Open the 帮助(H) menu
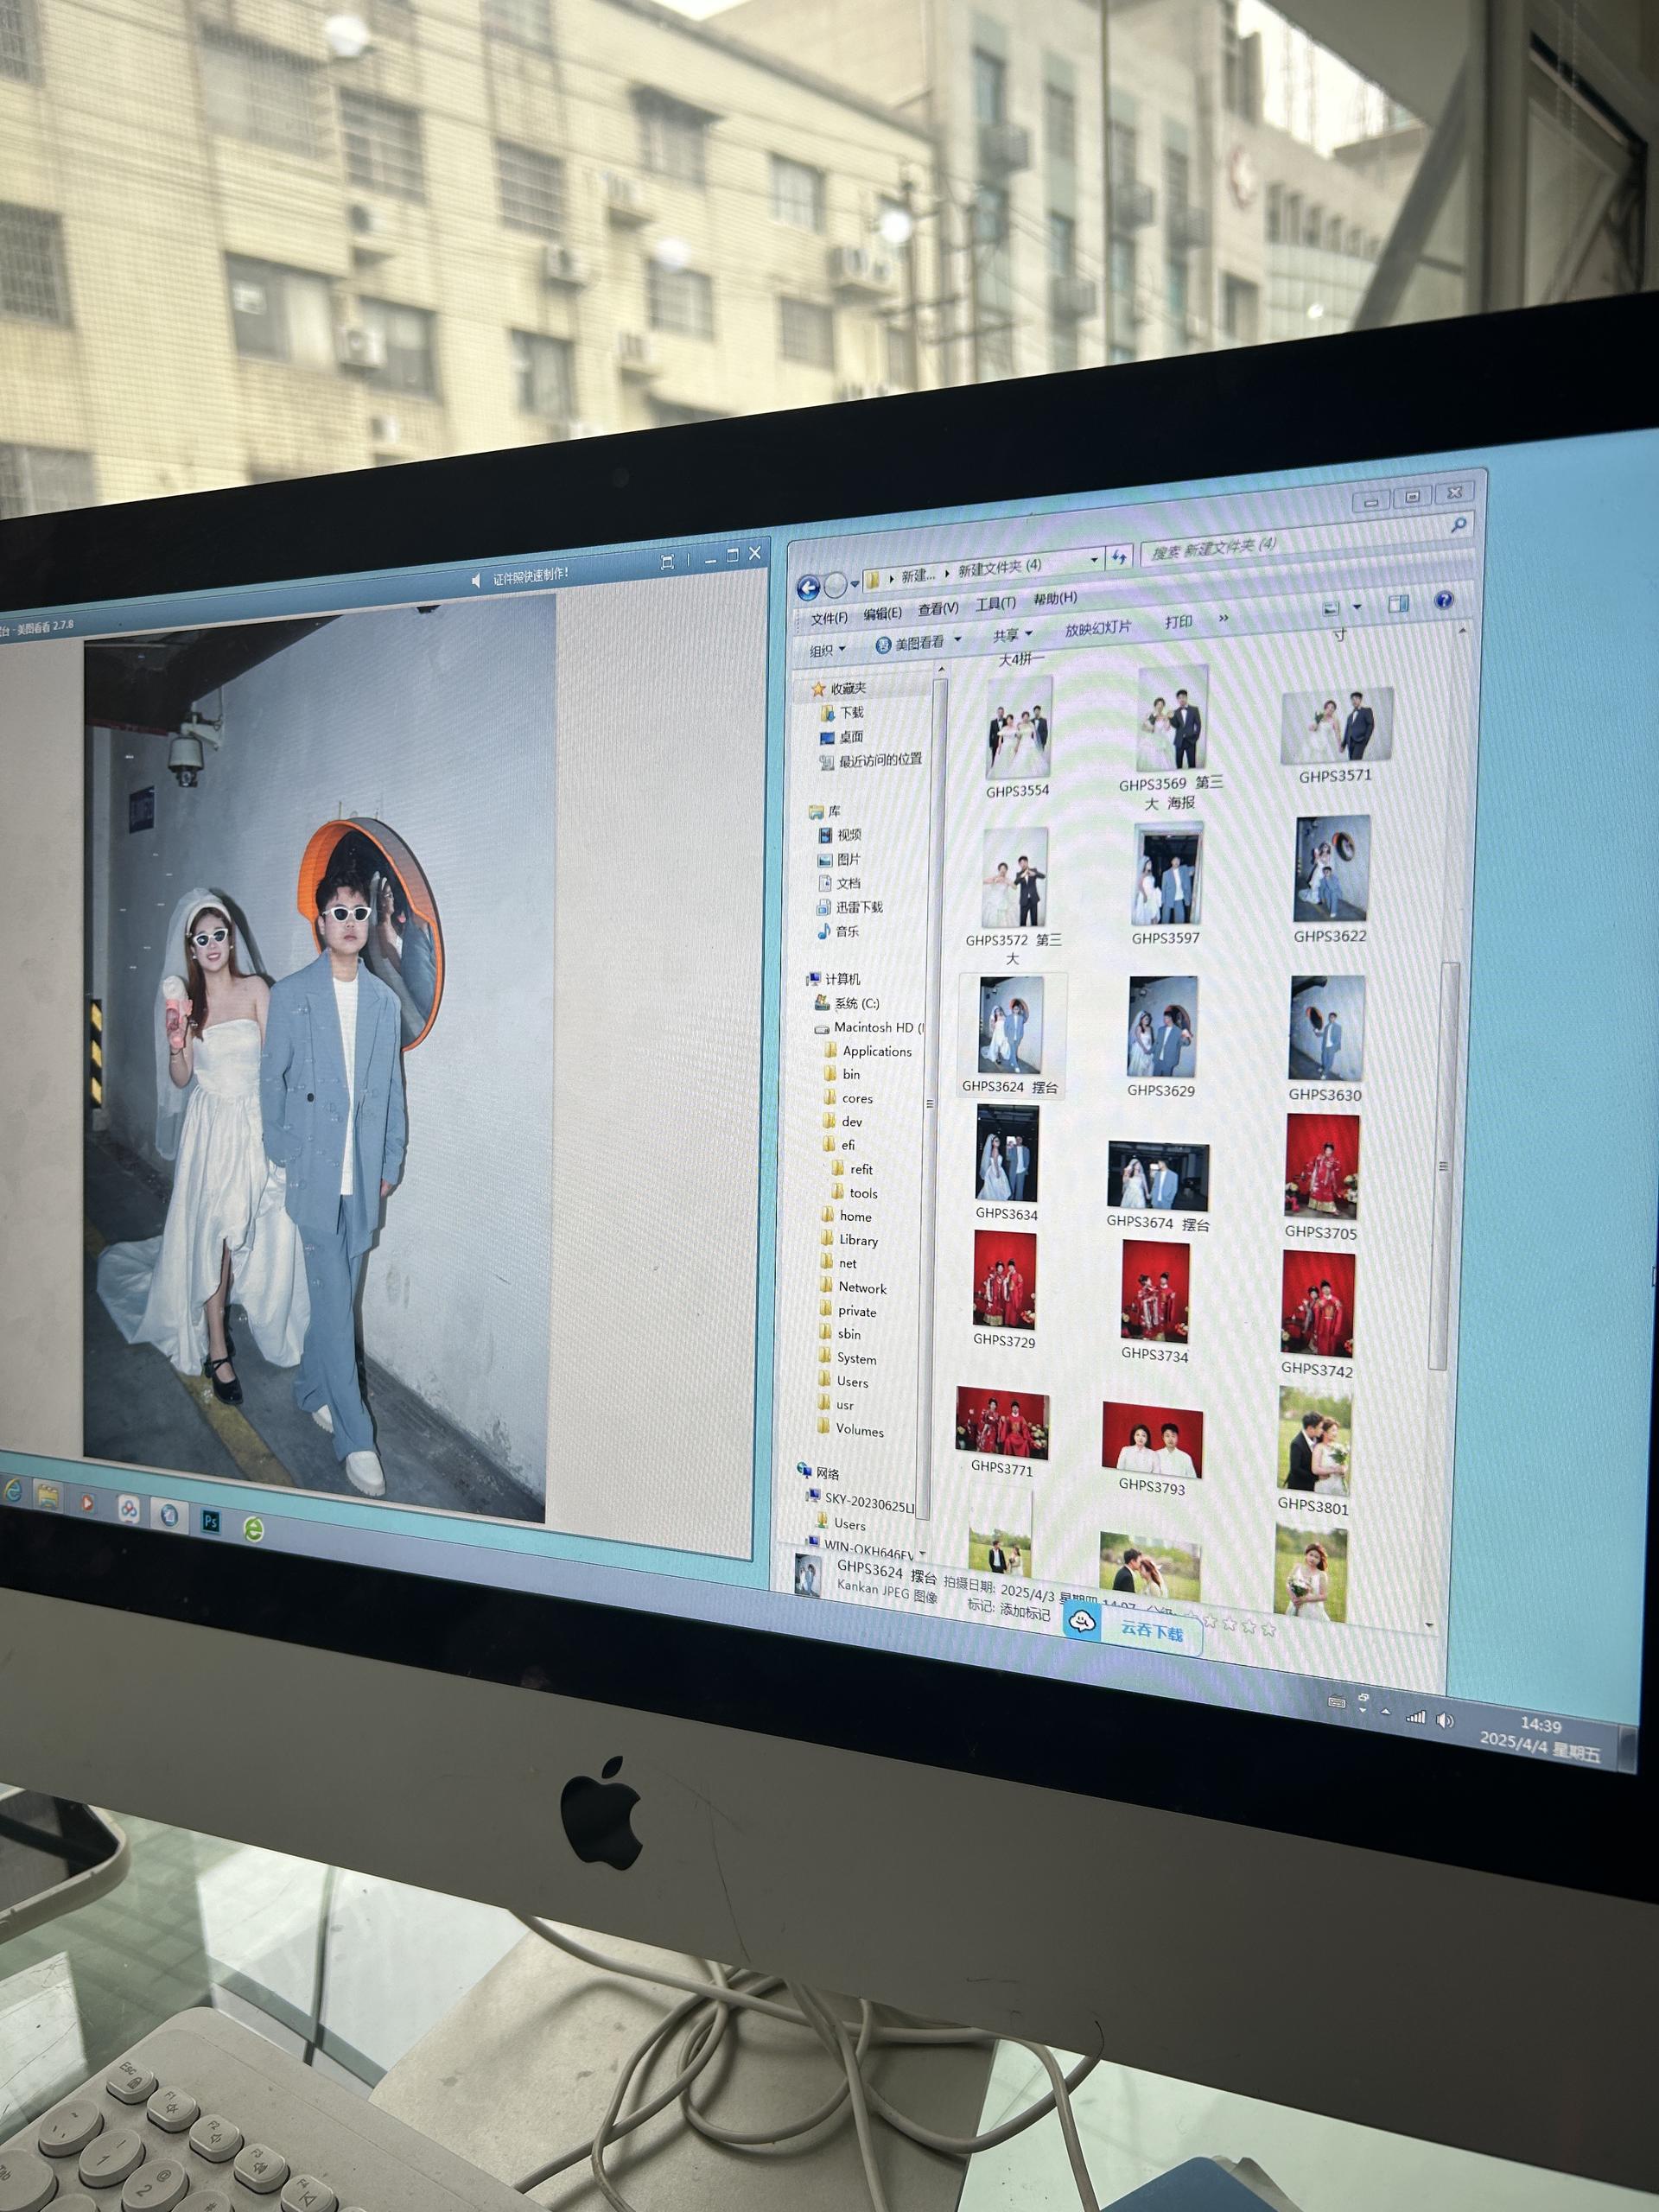 (x=1055, y=598)
